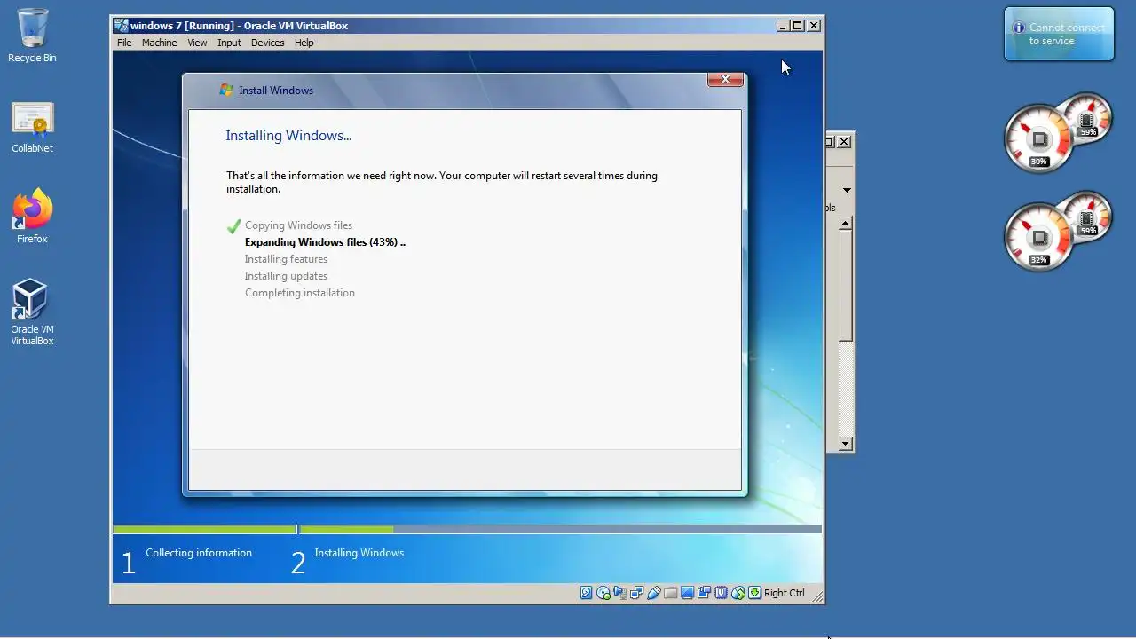Click the shared folders icon in VirtualBox status bar
1136x639 pixels.
pyautogui.click(x=670, y=593)
